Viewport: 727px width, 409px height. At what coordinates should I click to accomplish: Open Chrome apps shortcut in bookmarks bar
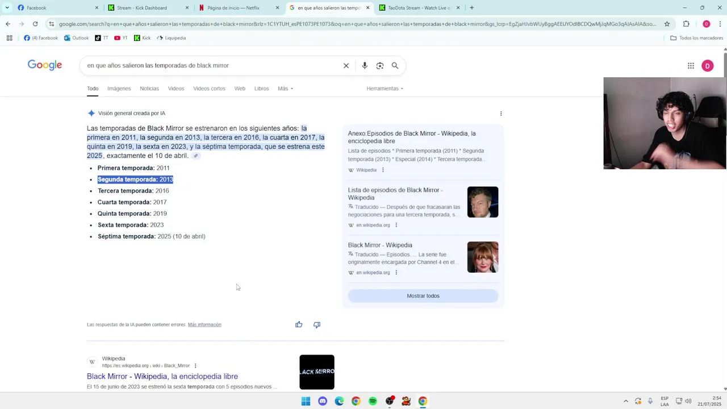pos(9,38)
